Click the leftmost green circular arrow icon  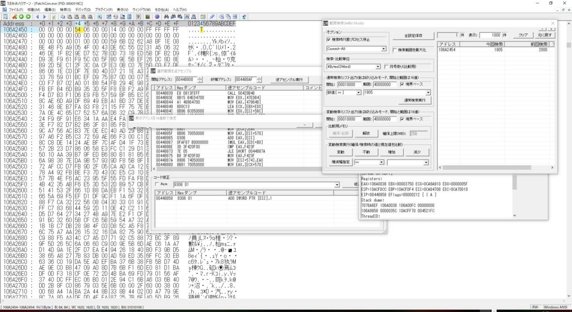21,17
